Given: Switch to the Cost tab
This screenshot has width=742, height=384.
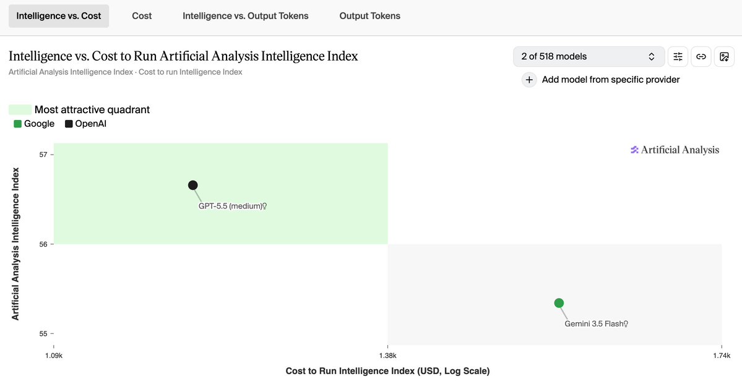Looking at the screenshot, I should point(142,16).
